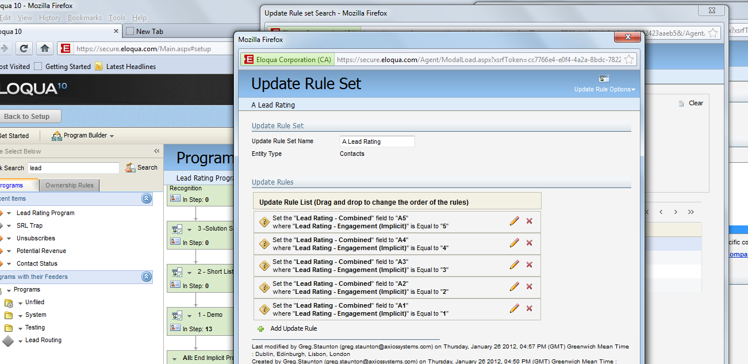Click the Update Rule Options icon

tap(604, 79)
